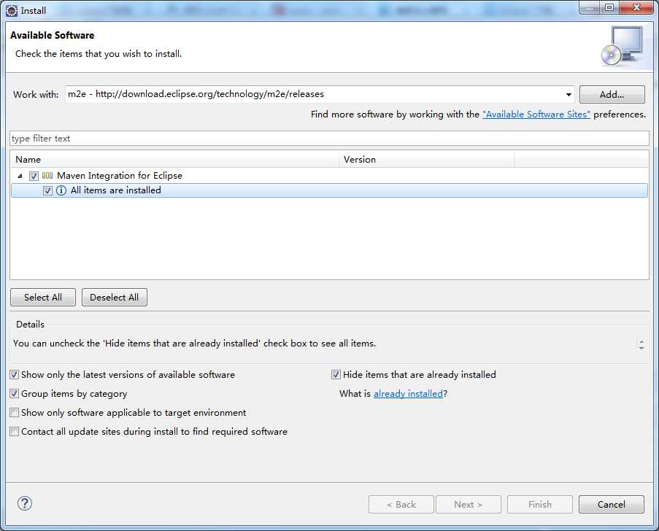Click the type filter text field
This screenshot has height=531, width=659.
coord(330,139)
